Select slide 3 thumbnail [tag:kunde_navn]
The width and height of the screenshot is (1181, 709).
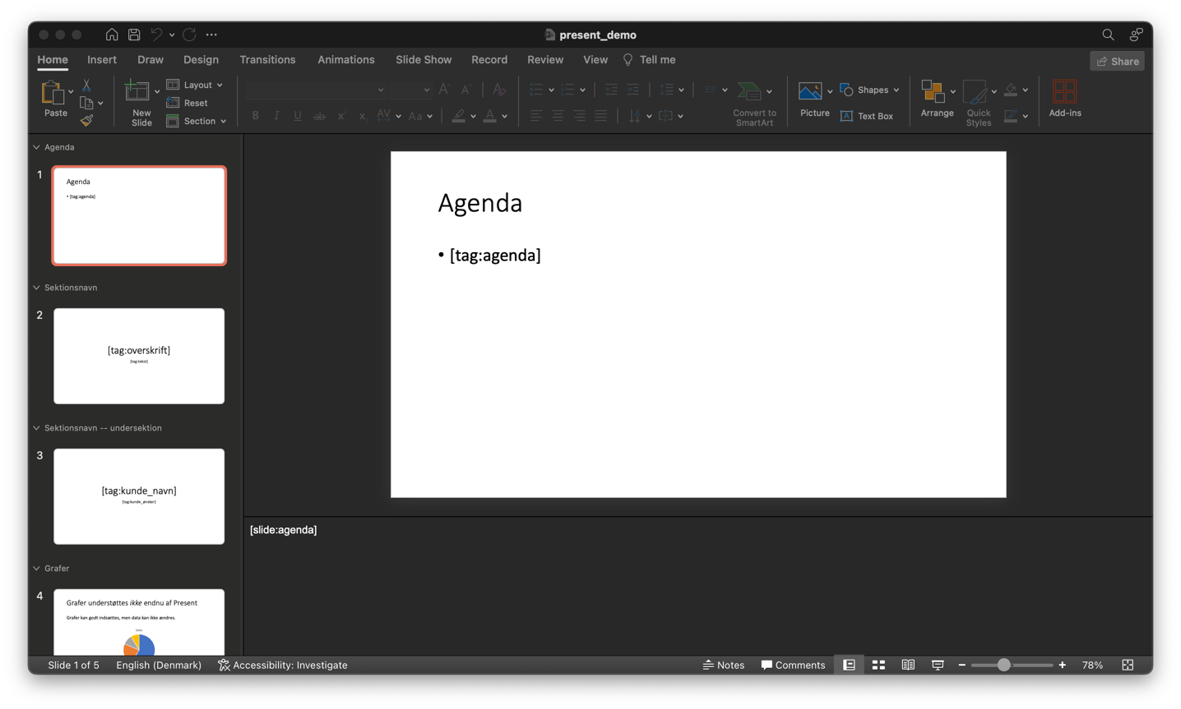click(x=139, y=496)
